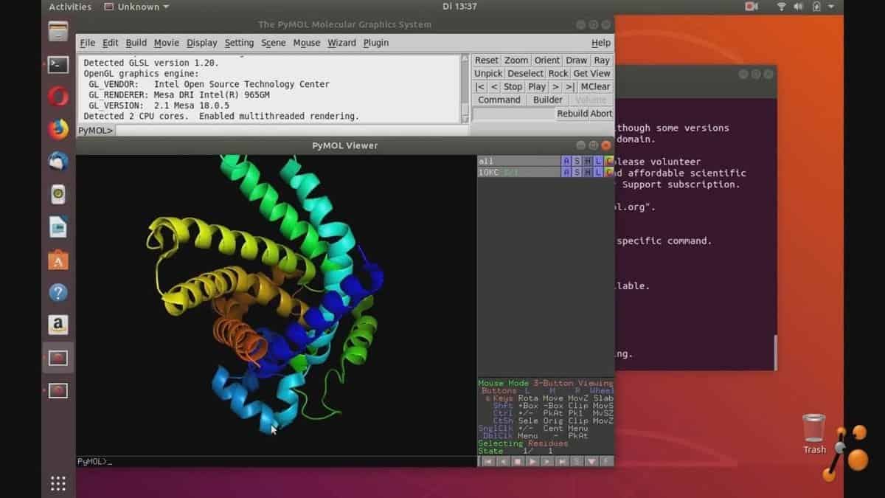
Task: Click the Orient button
Action: click(547, 60)
